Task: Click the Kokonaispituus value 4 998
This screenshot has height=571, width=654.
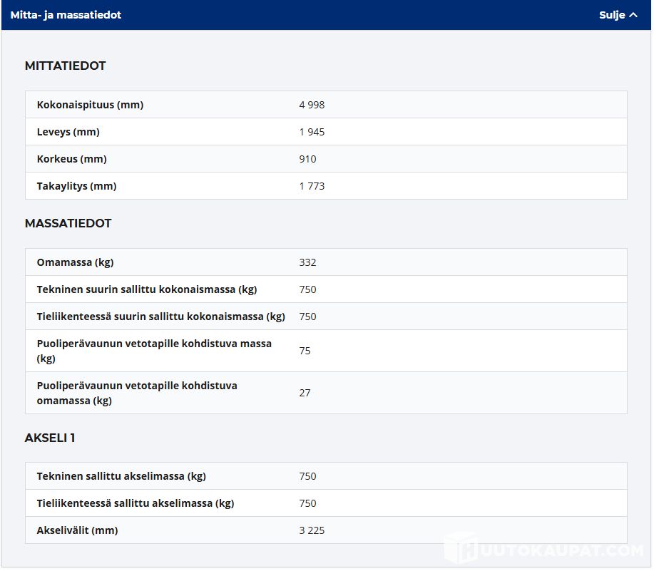Action: [x=312, y=105]
